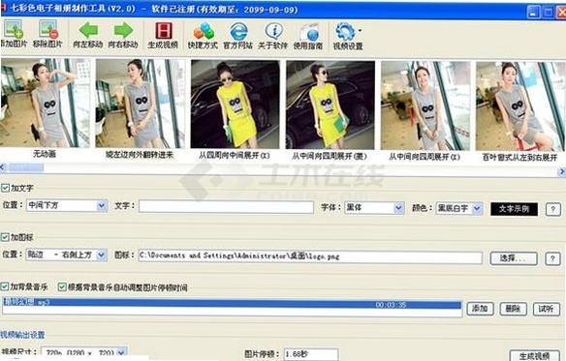Click help ? button beside 文字示例

[x=552, y=209]
